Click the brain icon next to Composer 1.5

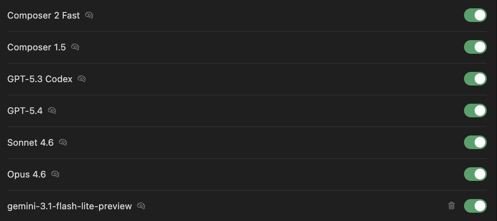tap(75, 47)
